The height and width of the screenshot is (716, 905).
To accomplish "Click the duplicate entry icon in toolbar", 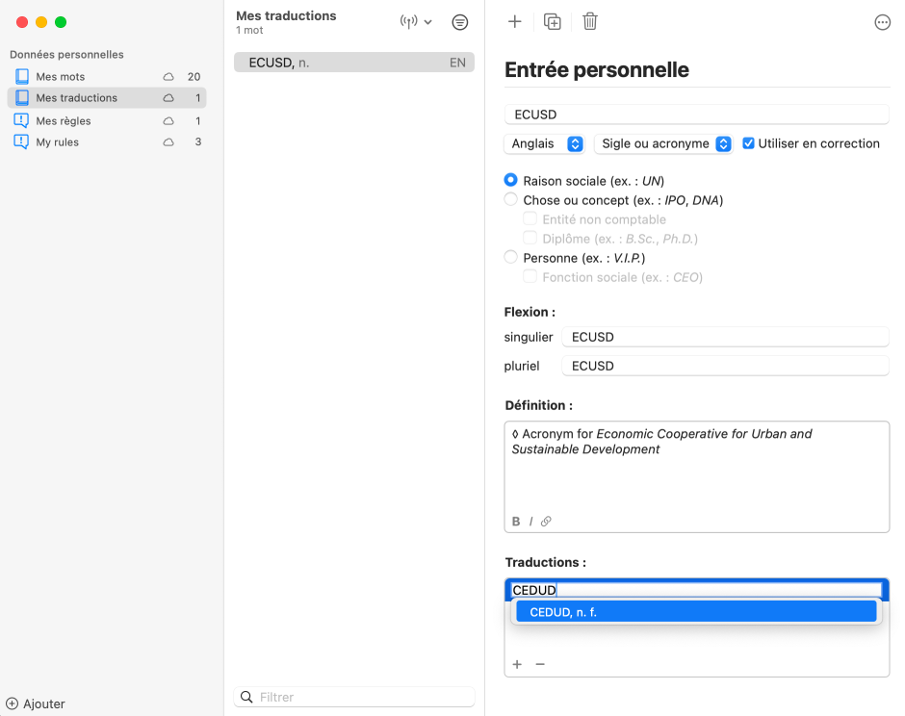I will point(553,22).
